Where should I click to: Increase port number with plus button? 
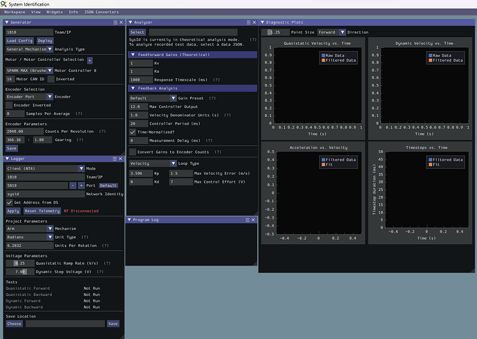pos(81,185)
